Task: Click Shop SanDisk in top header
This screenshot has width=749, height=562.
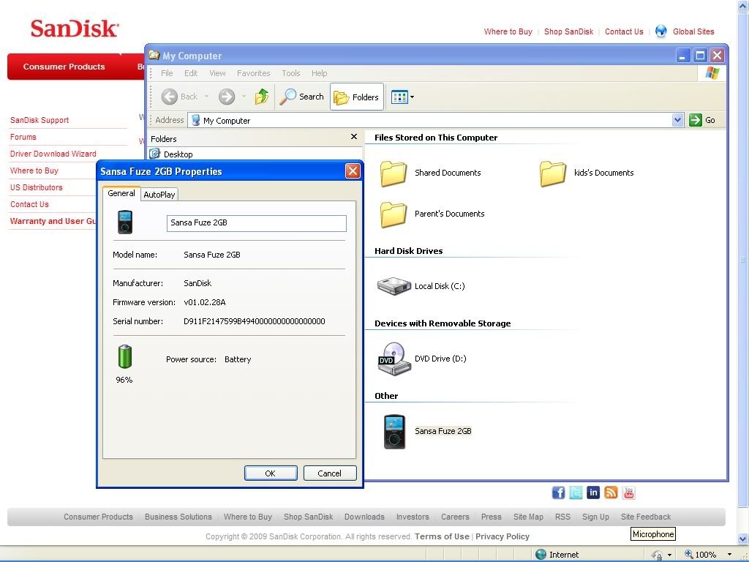Action: tap(568, 31)
